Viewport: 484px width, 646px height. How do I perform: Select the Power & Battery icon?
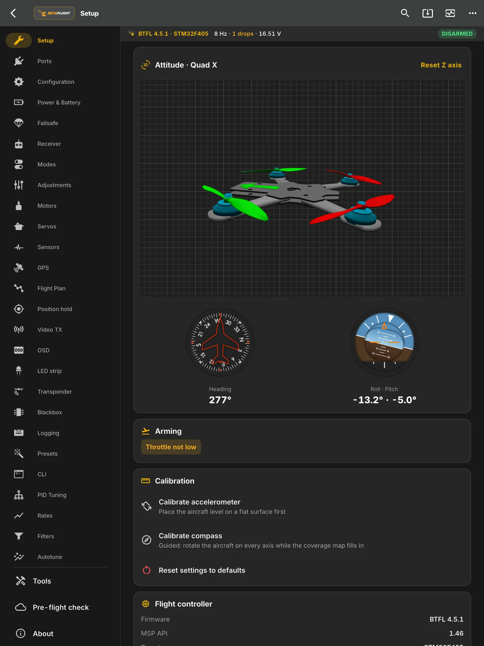[19, 102]
